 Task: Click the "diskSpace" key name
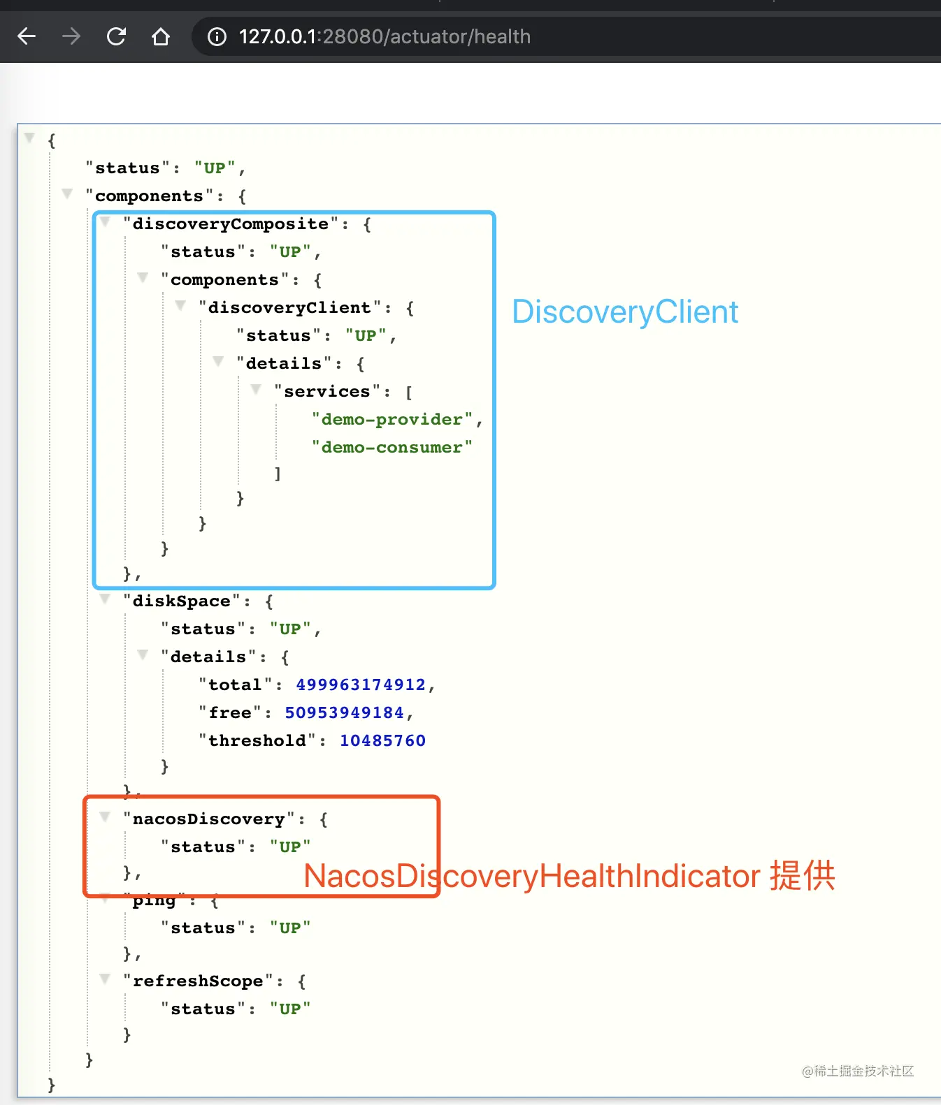[x=182, y=601]
